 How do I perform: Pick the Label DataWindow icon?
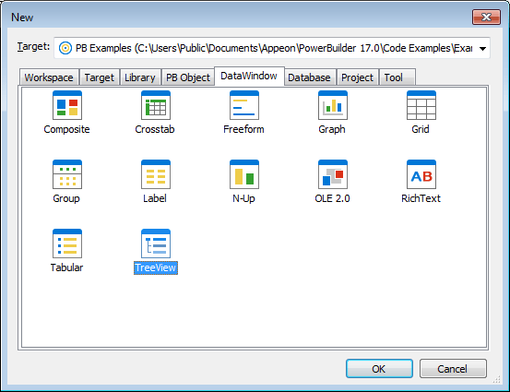click(x=156, y=174)
